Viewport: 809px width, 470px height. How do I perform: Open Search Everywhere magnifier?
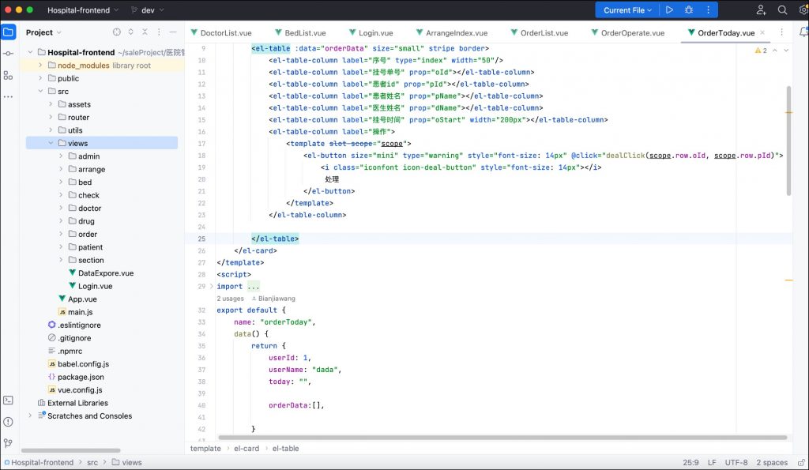(x=782, y=10)
